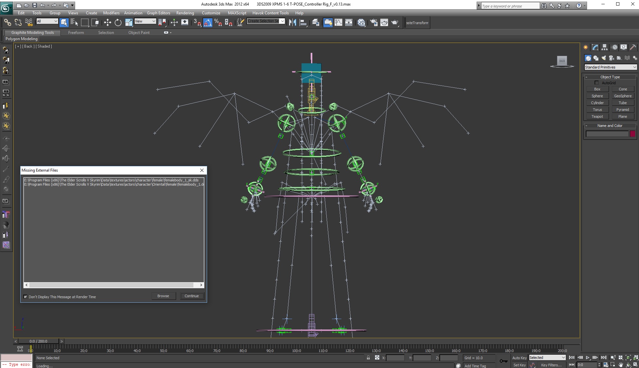The height and width of the screenshot is (368, 639).
Task: Open the Material Editor icon
Action: [x=361, y=22]
